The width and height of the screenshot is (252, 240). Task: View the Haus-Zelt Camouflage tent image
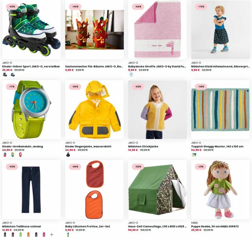(x=157, y=190)
